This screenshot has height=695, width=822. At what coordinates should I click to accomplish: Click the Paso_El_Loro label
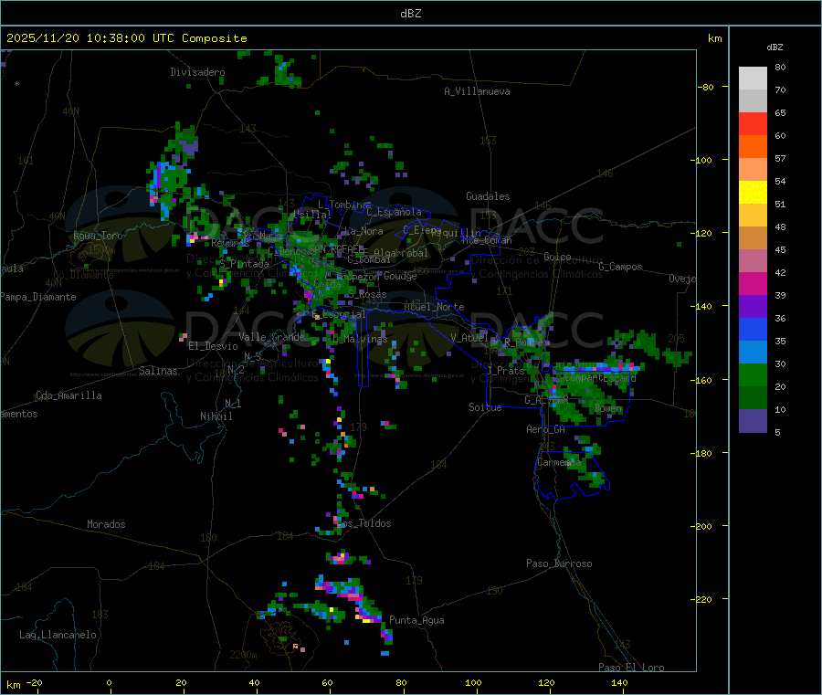click(631, 668)
